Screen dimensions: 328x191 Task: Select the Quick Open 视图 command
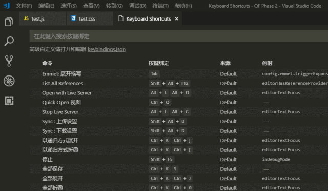(x=179, y=102)
